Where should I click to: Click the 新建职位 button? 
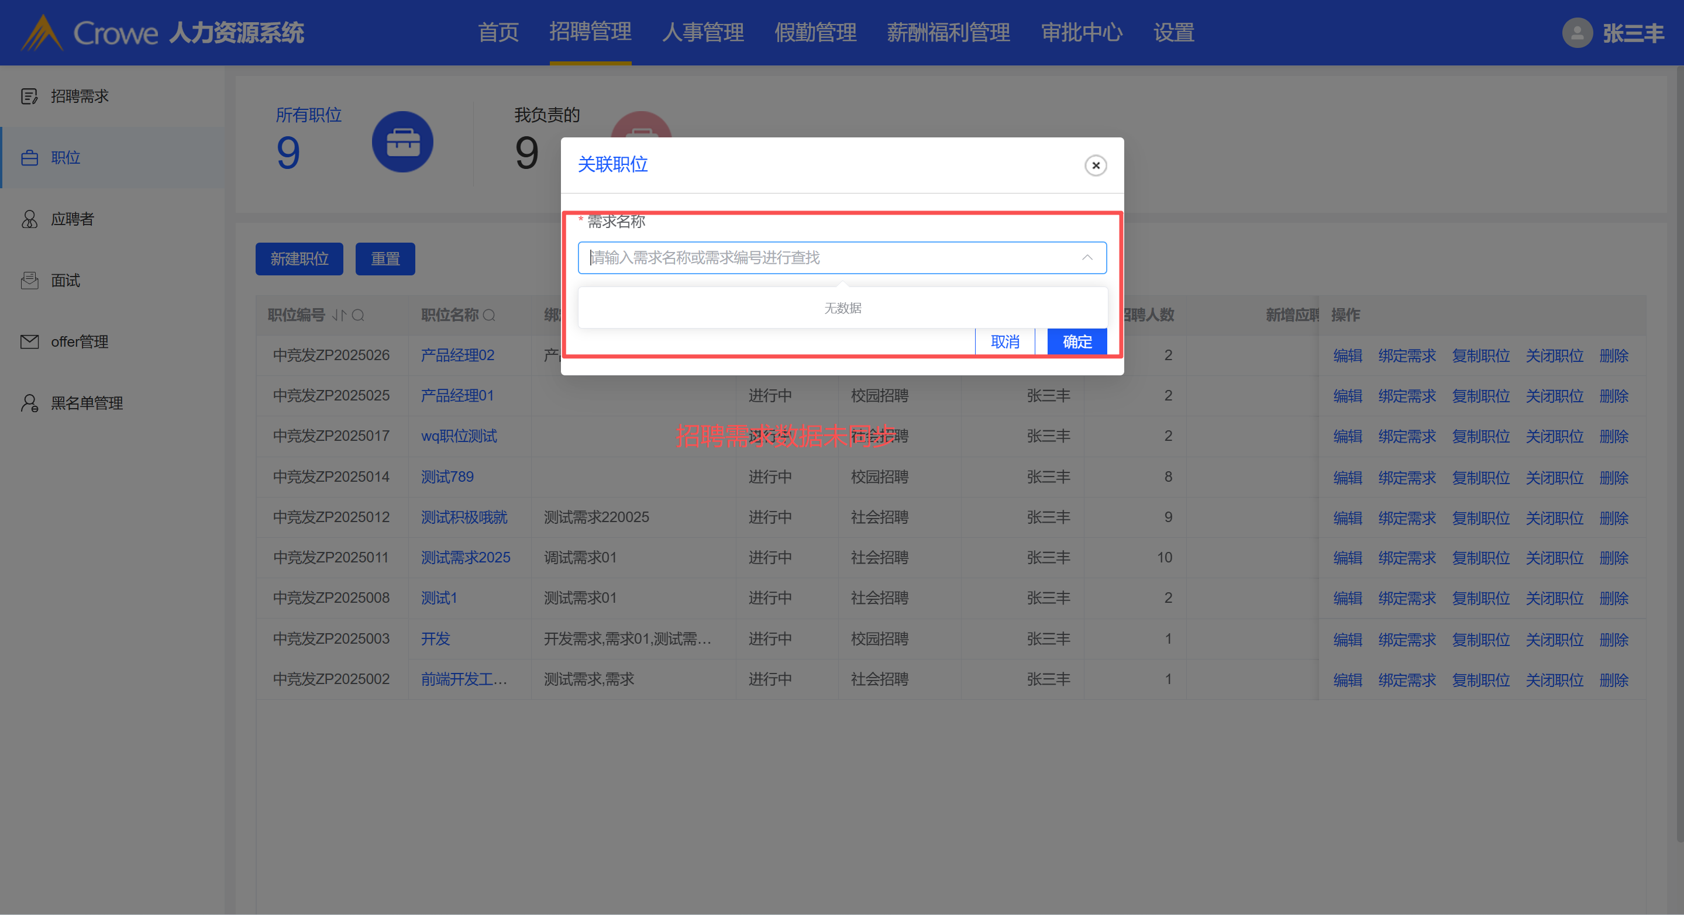[x=299, y=259]
